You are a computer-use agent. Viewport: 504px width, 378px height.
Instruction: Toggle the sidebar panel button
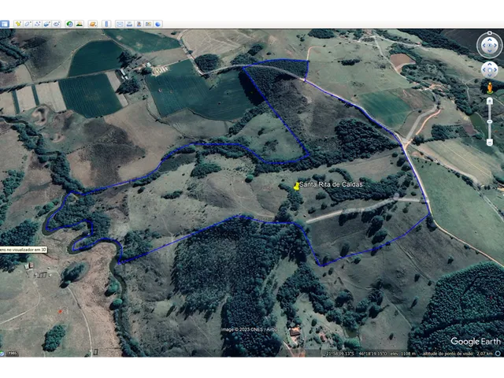(x=5, y=24)
